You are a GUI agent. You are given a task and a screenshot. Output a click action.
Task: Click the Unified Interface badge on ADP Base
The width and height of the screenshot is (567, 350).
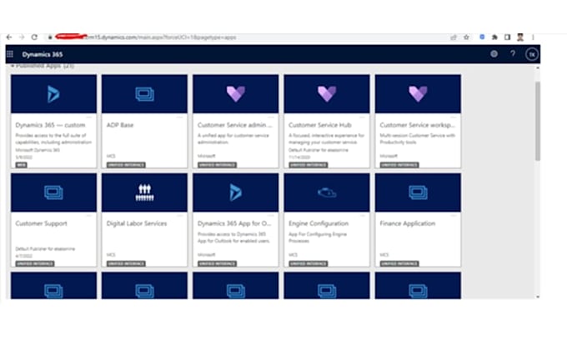[x=126, y=165]
